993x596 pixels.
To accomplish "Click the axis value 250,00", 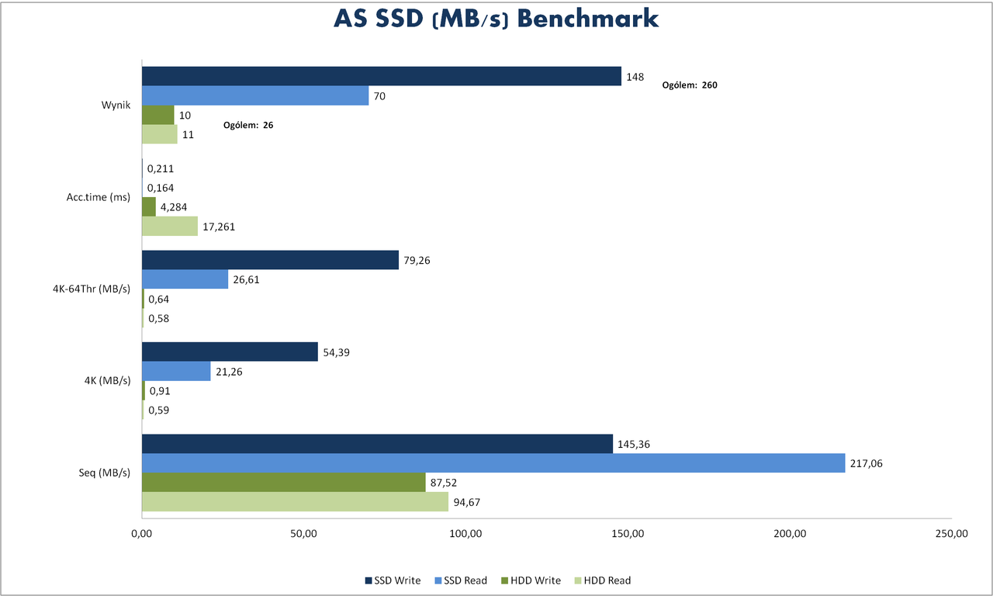I will (952, 534).
